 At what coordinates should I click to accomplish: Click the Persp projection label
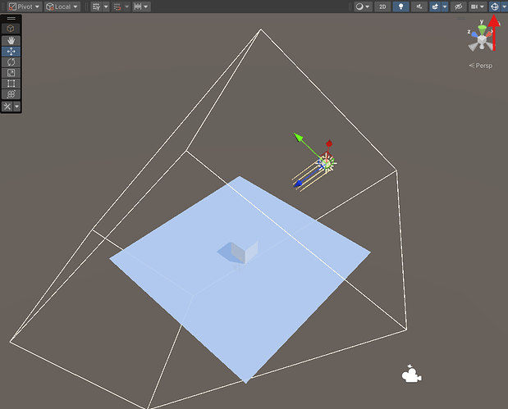[481, 66]
